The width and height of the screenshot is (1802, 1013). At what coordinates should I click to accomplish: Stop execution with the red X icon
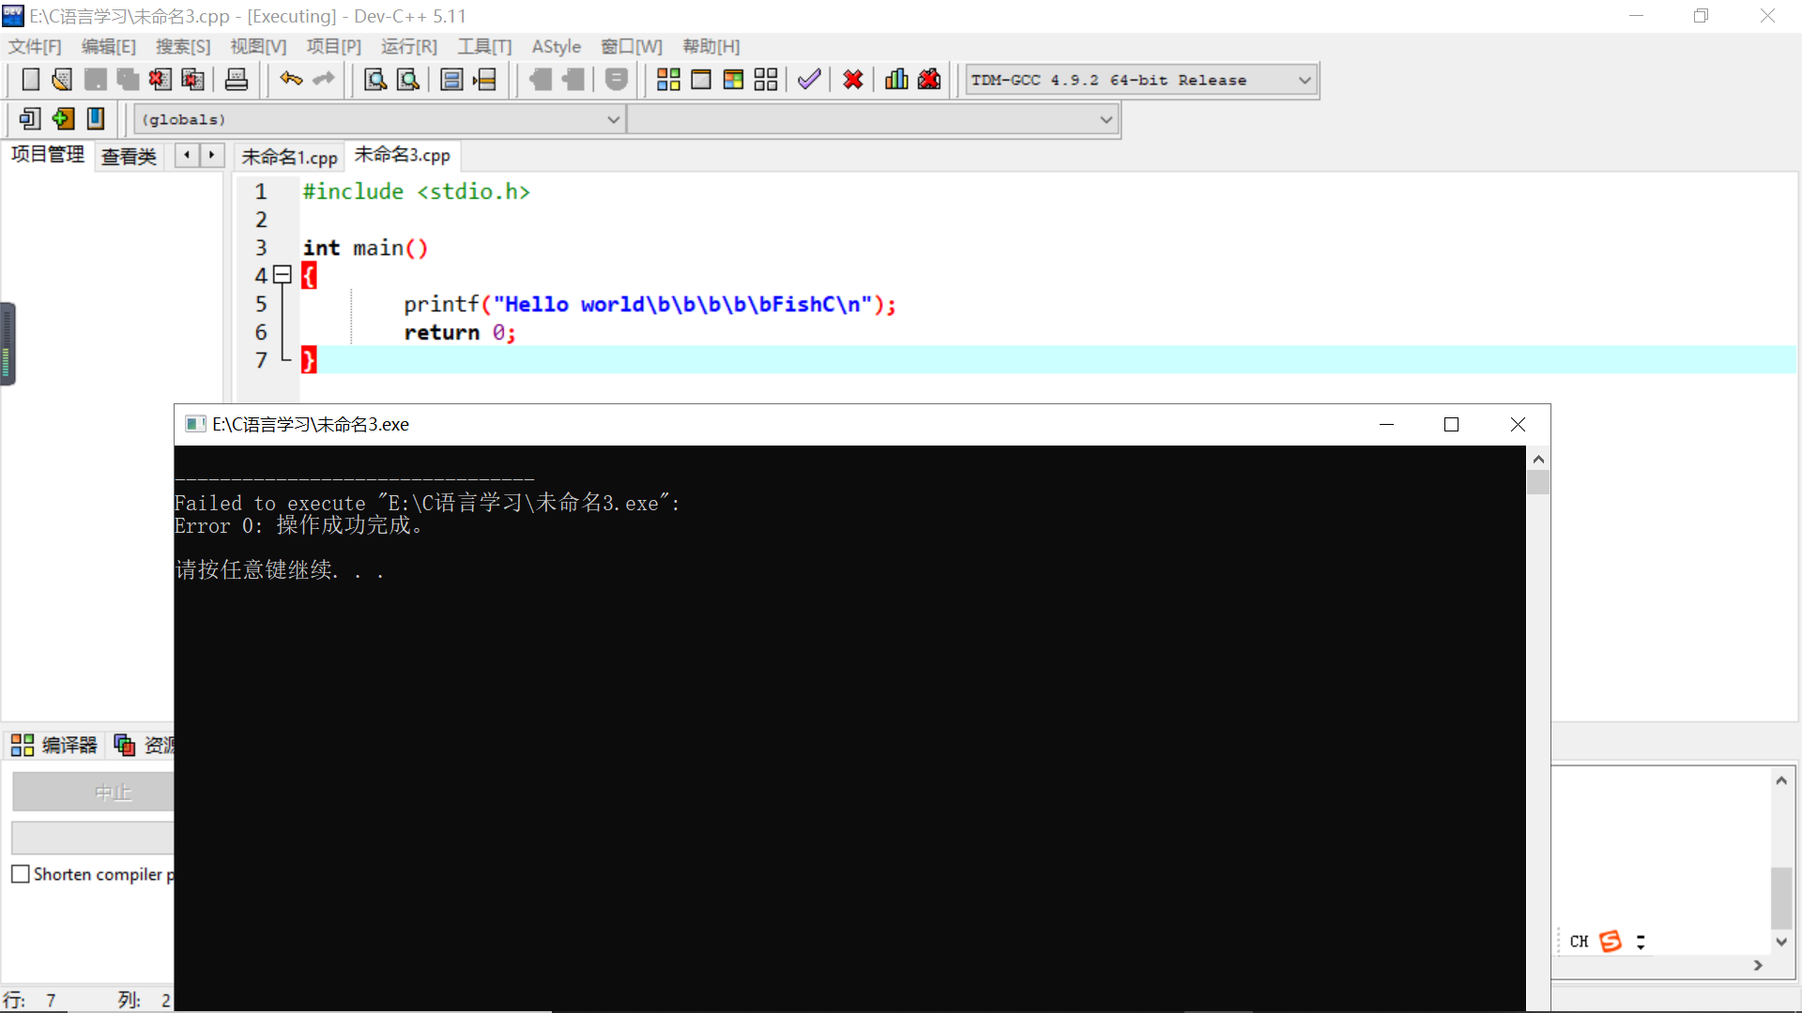[852, 80]
